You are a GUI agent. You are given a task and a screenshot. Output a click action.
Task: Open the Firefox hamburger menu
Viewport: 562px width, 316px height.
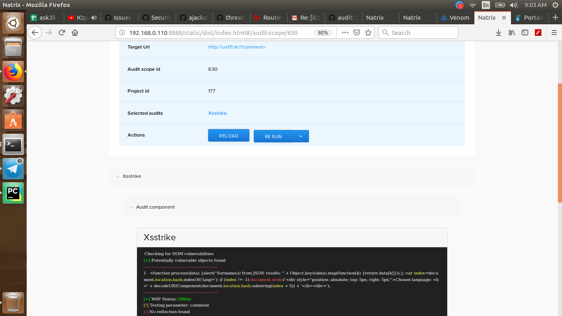(x=554, y=33)
